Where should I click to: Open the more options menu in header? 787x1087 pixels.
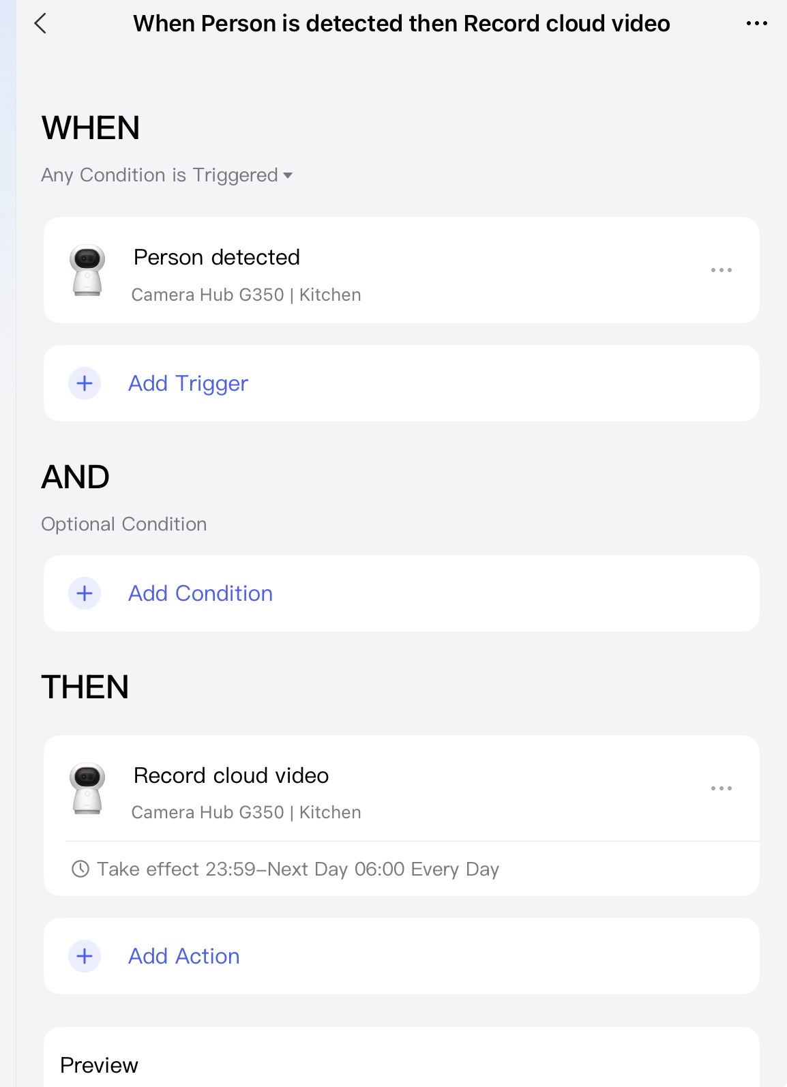(756, 24)
